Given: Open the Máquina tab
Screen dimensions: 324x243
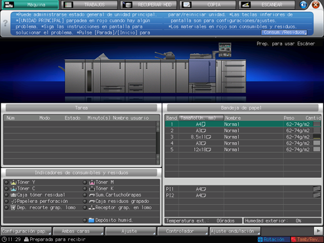Looking at the screenshot, I should click(x=30, y=4).
